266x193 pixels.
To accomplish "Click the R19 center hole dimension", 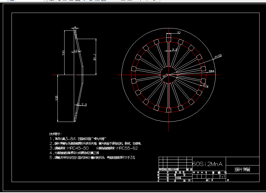I will (x=165, y=76).
